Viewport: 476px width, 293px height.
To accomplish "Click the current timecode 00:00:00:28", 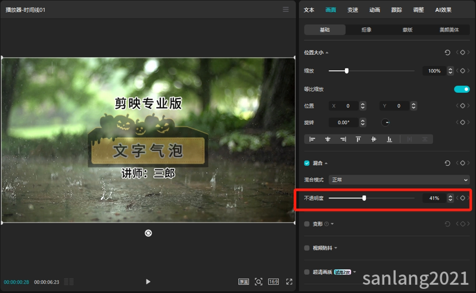I will pos(17,282).
